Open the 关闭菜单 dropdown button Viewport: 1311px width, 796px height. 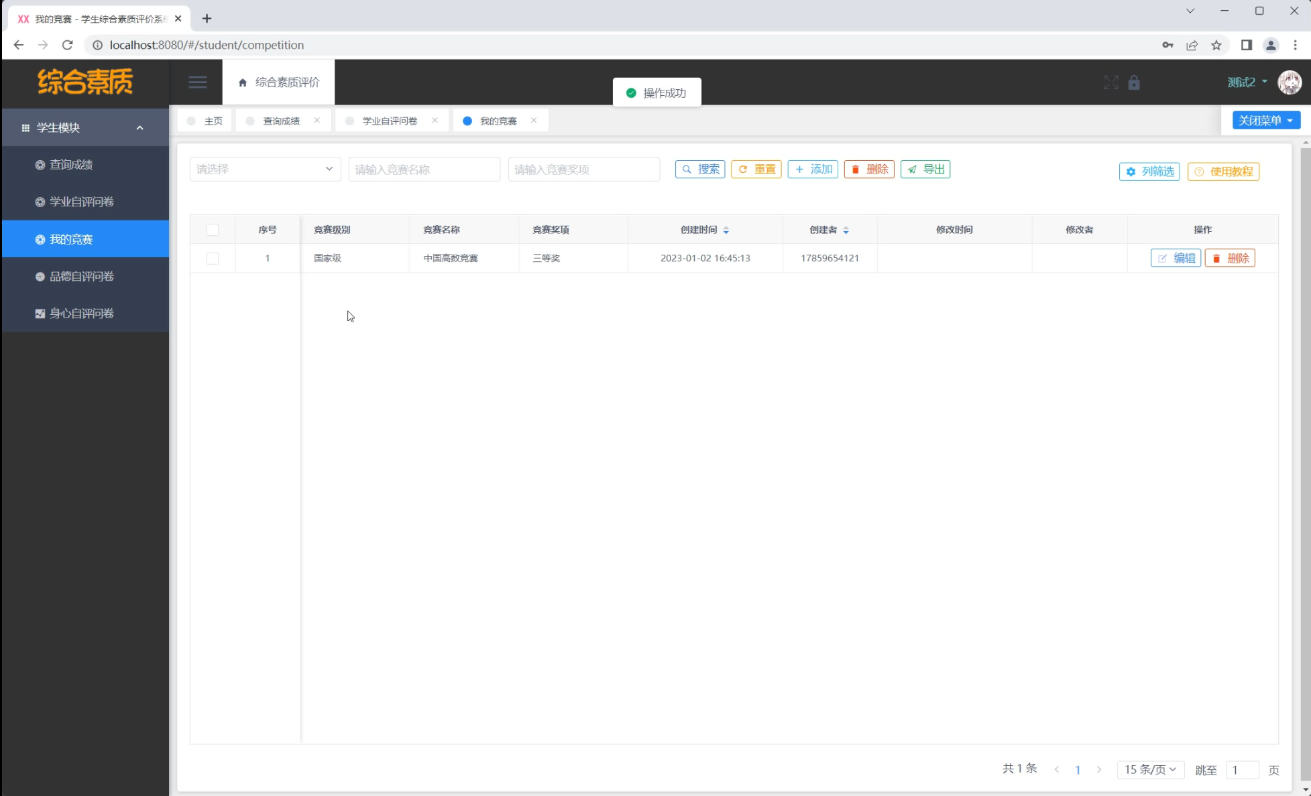pos(1265,121)
